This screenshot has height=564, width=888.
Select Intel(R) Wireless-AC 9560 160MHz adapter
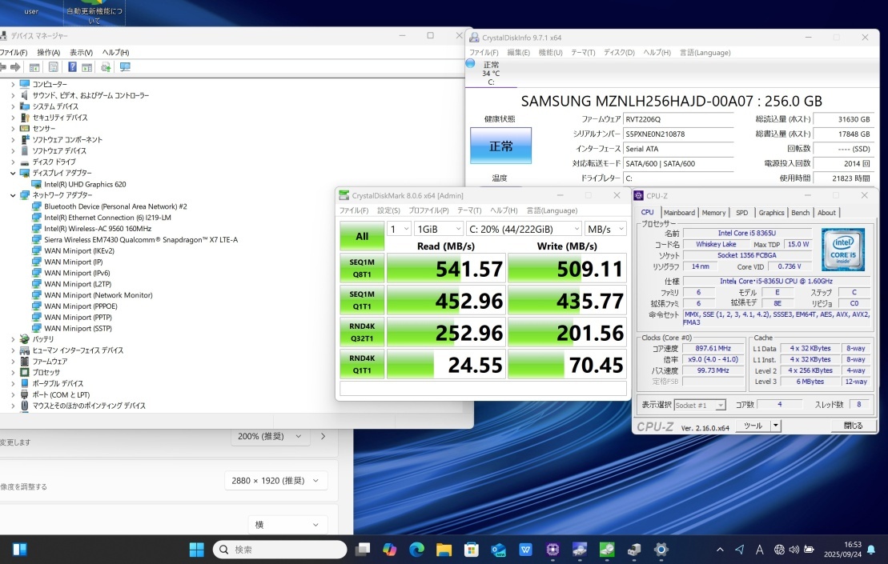click(x=98, y=229)
